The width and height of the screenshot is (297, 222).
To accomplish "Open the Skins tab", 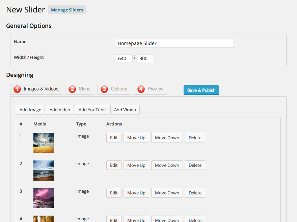I will point(80,89).
